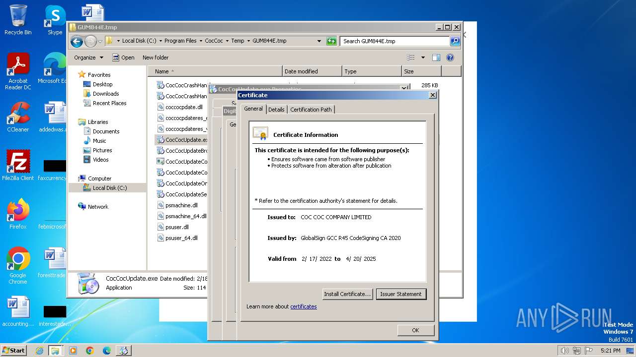Image resolution: width=636 pixels, height=357 pixels.
Task: Select the psmachine.dll file
Action: coord(181,205)
